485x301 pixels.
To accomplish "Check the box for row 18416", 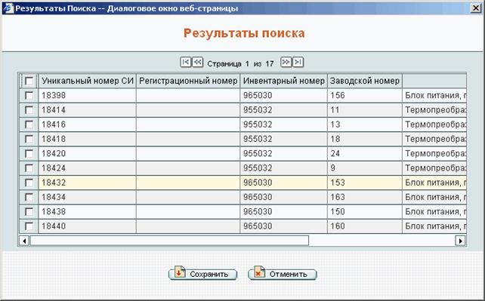I will click(29, 124).
